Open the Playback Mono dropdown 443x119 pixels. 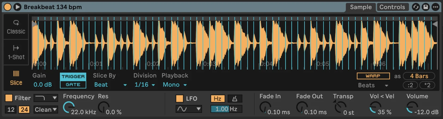coord(175,85)
